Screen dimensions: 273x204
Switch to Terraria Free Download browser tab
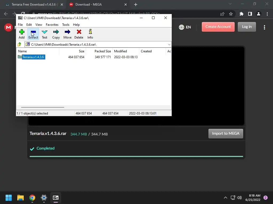pos(34,5)
